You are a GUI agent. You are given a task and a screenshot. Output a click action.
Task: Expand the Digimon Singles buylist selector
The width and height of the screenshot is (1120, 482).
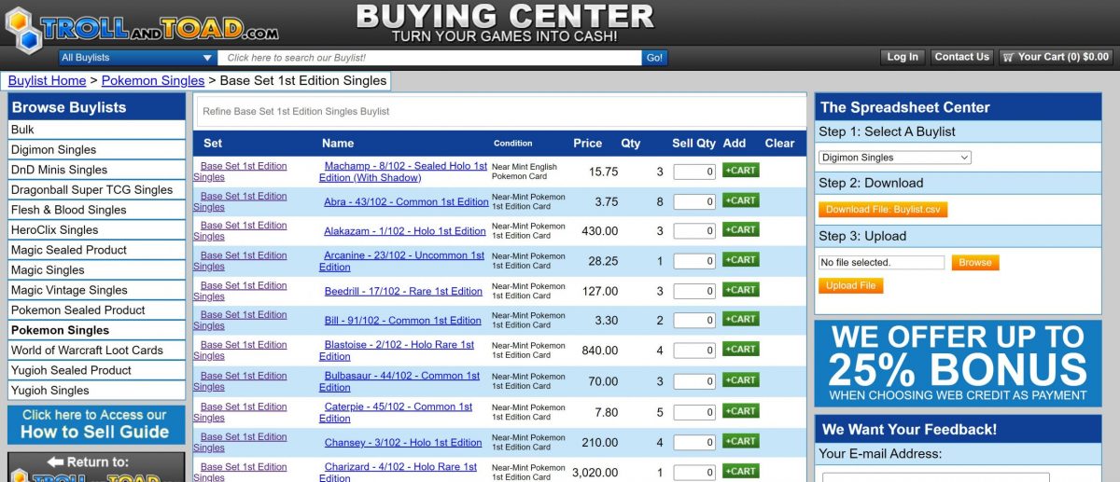point(895,158)
